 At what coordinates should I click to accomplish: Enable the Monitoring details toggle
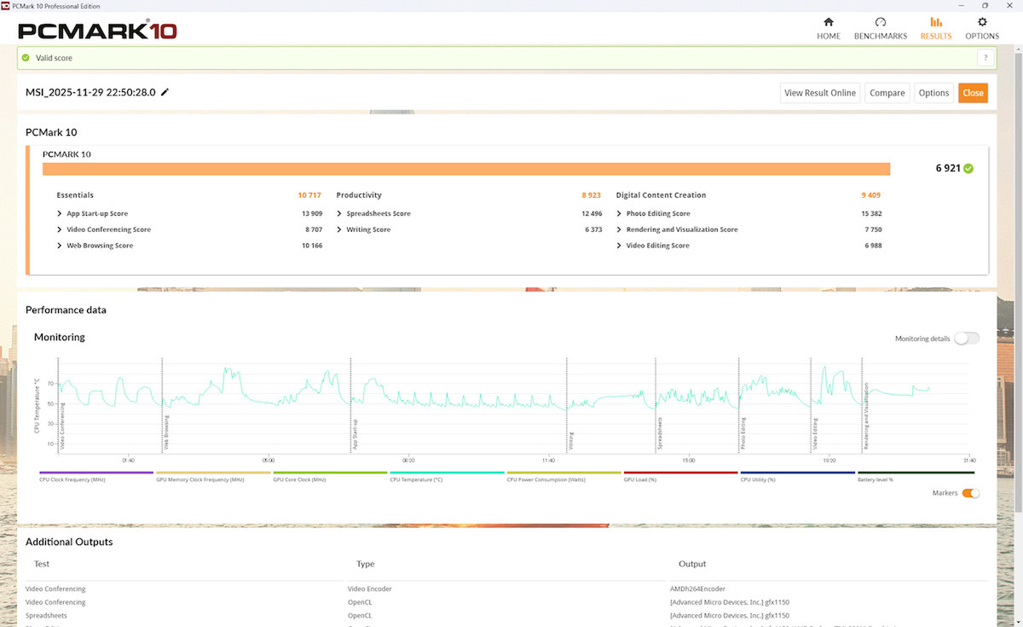[966, 339]
